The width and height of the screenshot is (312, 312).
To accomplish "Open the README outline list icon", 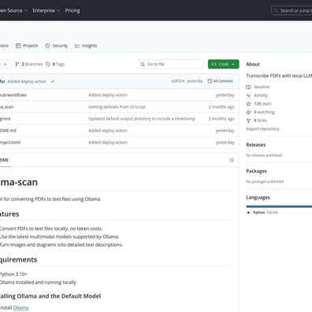I will click(x=232, y=160).
